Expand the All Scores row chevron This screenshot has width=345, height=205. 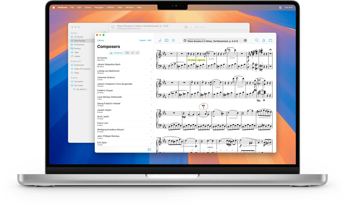tap(151, 59)
